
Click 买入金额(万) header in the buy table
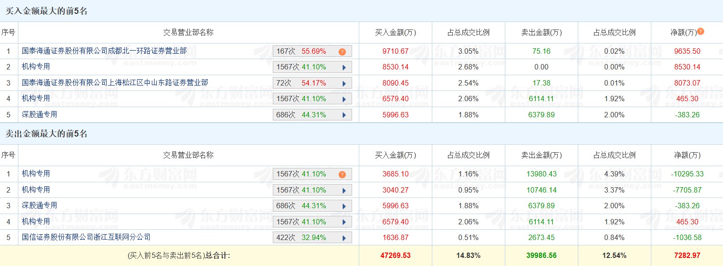(x=395, y=33)
